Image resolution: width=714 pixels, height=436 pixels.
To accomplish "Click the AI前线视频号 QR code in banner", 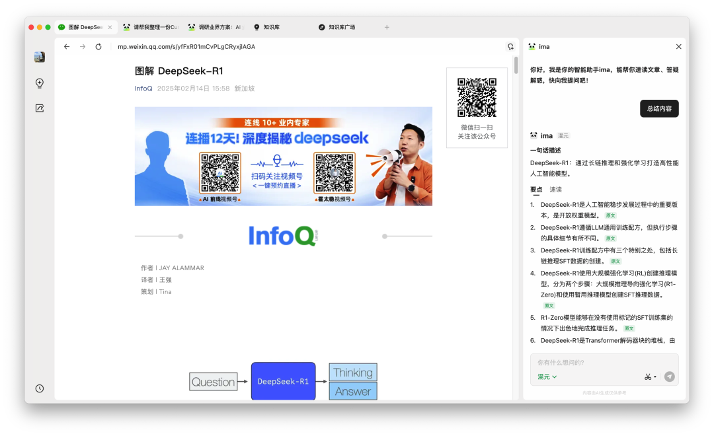I will [220, 173].
